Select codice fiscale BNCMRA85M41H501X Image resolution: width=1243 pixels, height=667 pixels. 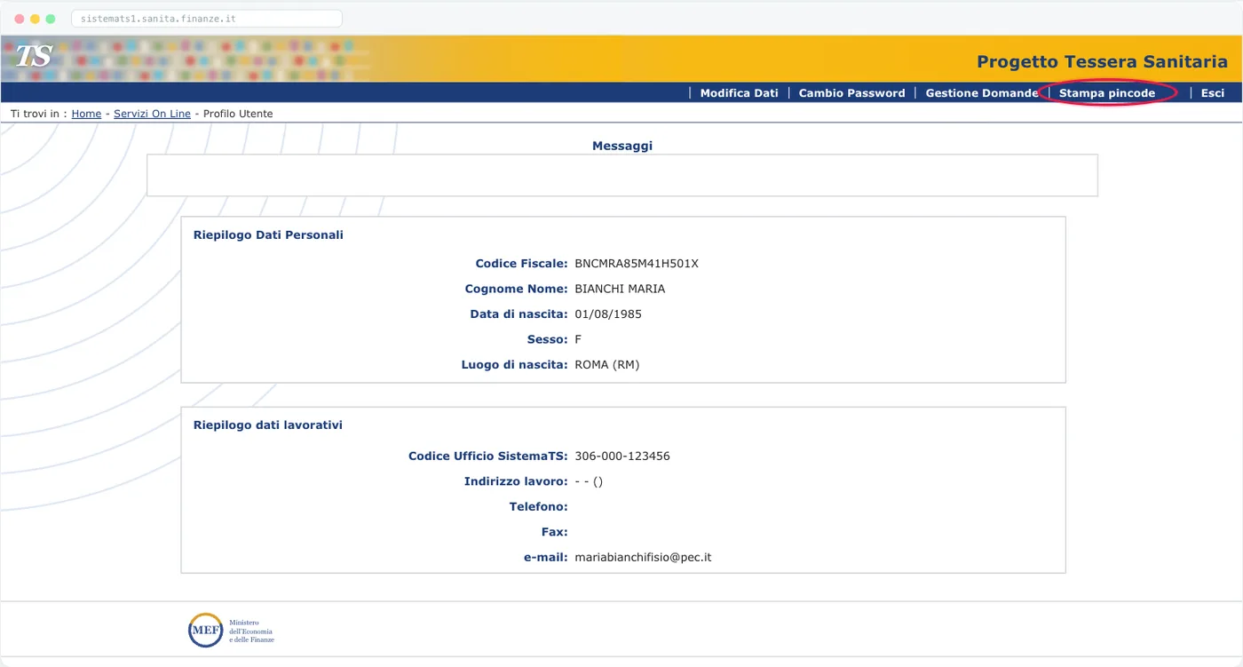pyautogui.click(x=637, y=264)
